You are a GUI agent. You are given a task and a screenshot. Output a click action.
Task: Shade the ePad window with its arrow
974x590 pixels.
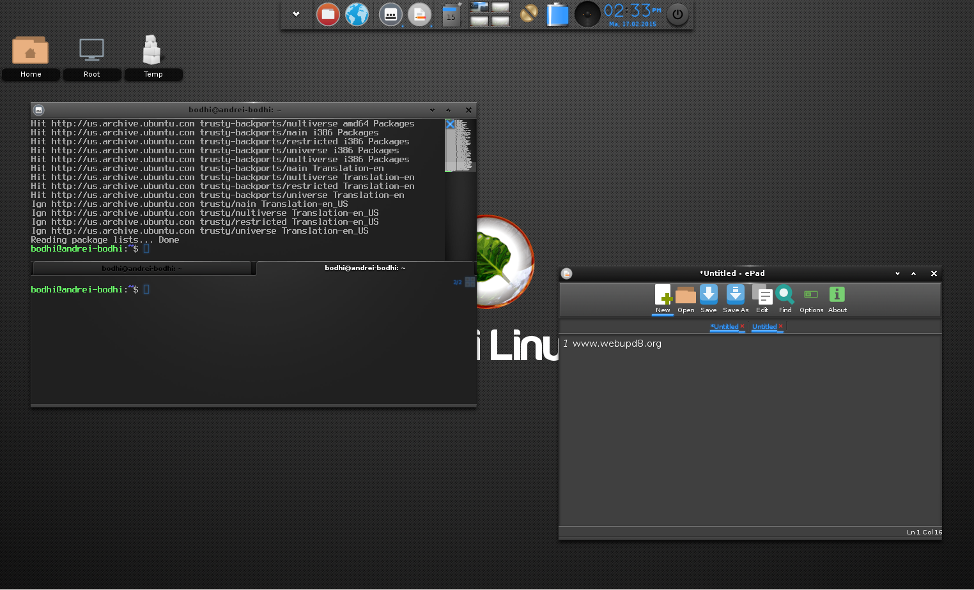pyautogui.click(x=913, y=273)
